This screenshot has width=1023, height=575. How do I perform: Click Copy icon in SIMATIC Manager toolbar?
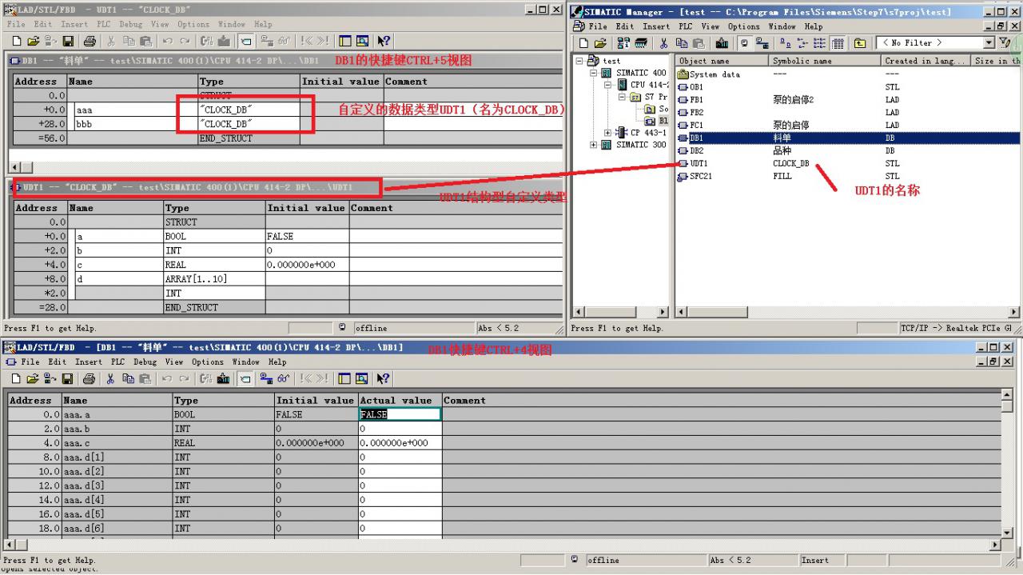680,43
